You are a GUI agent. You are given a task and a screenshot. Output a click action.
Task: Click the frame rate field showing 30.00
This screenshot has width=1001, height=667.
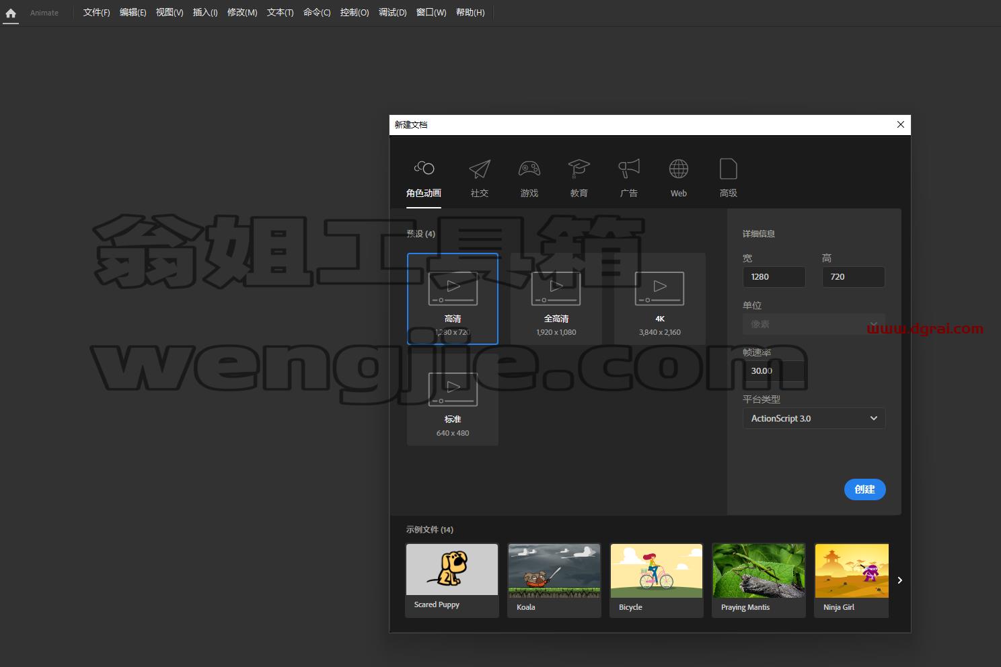point(774,371)
